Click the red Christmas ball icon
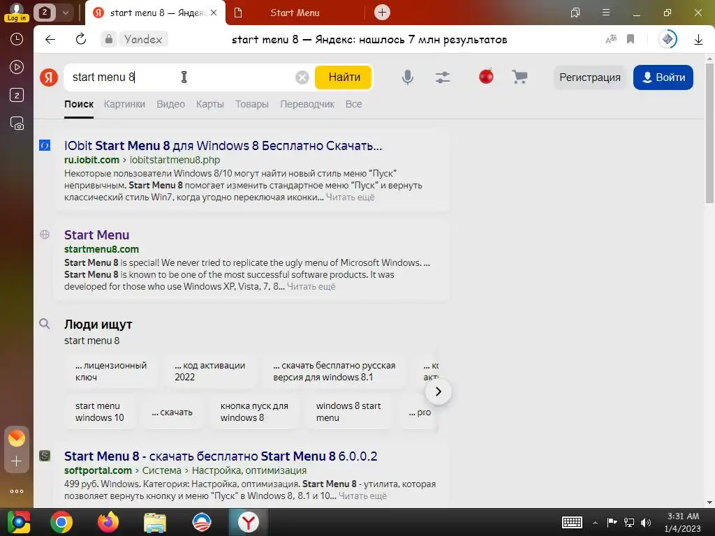This screenshot has height=536, width=715. tap(486, 76)
